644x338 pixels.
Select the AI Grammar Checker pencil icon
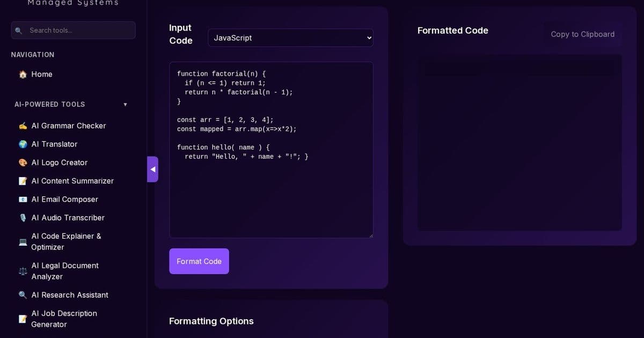(23, 126)
